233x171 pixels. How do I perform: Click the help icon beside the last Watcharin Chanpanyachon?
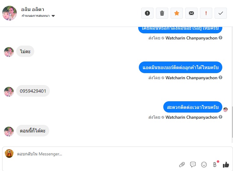[x=220, y=117]
